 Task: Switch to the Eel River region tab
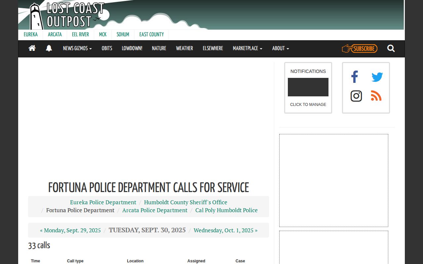click(80, 34)
